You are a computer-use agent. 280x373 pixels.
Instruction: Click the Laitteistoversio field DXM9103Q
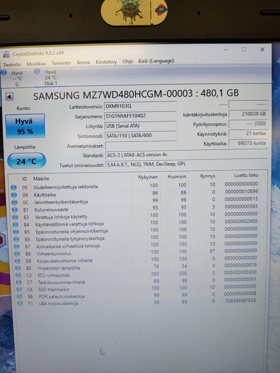[140, 106]
